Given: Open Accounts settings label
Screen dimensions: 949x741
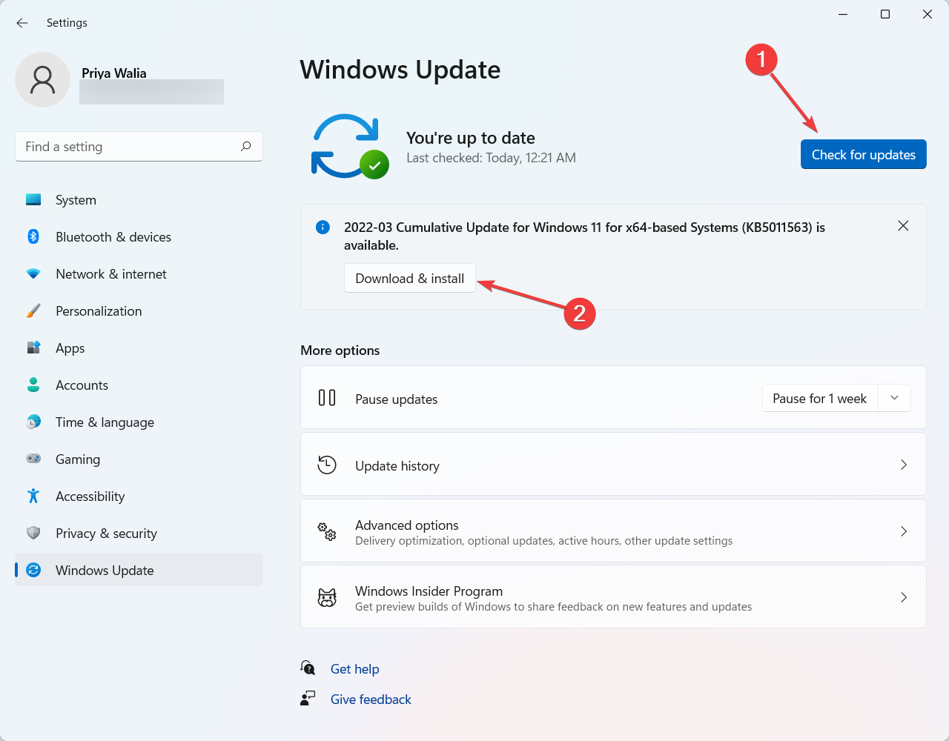Looking at the screenshot, I should point(82,385).
